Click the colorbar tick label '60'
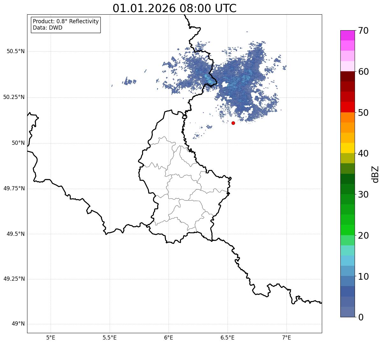Viewport: 383px width, 344px height. (363, 72)
